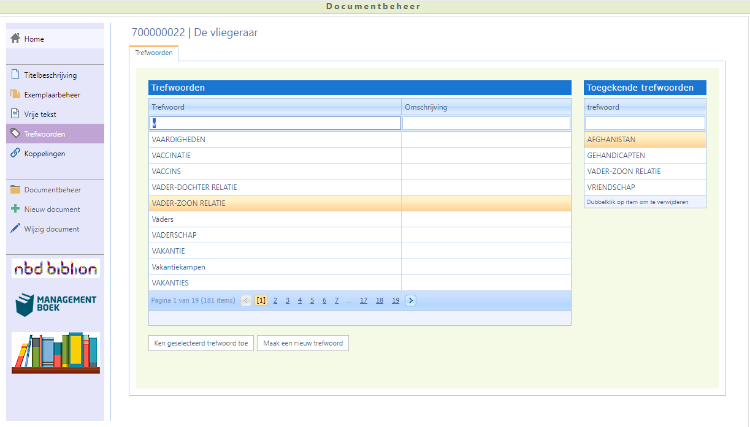The height and width of the screenshot is (427, 750).
Task: Click the green plus Nieuw document icon
Action: 16,210
